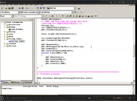
Task: Collapse the Text resources root node
Action: 2,22
